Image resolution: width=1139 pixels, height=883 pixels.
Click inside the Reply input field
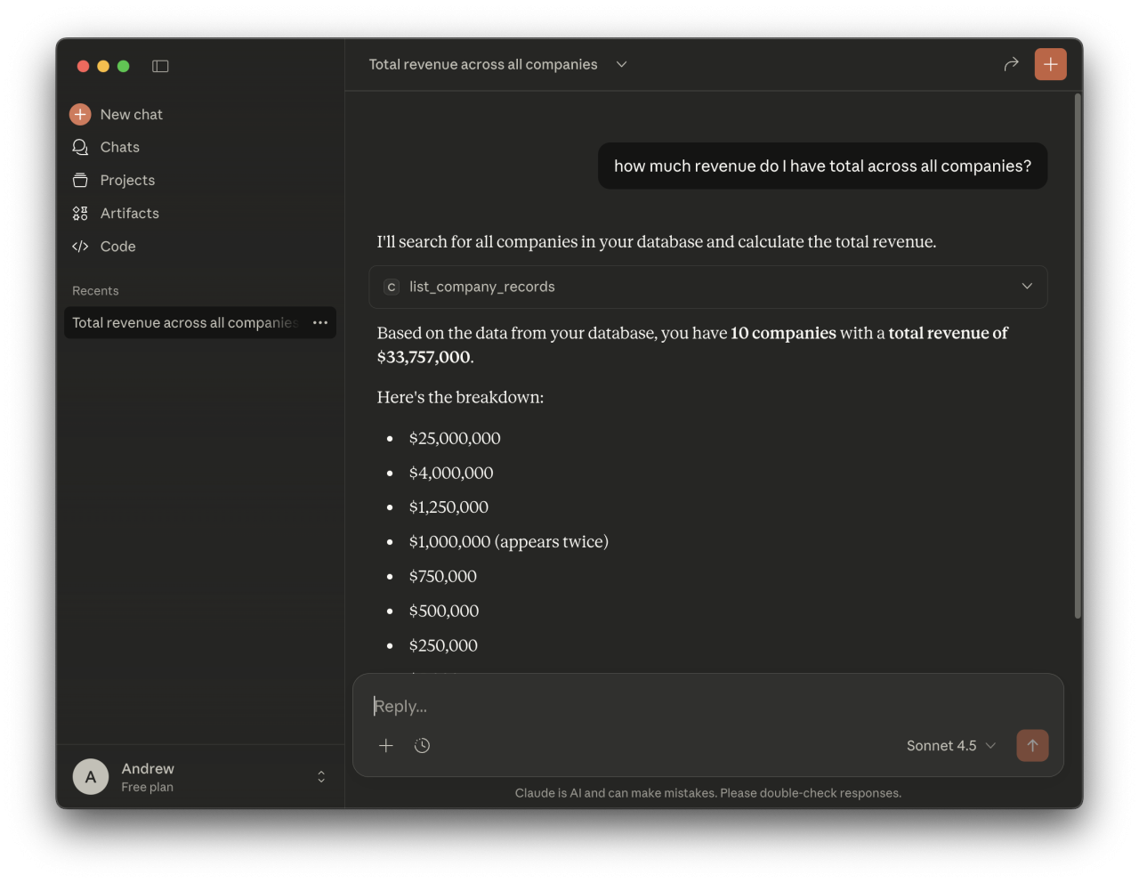[x=623, y=706]
